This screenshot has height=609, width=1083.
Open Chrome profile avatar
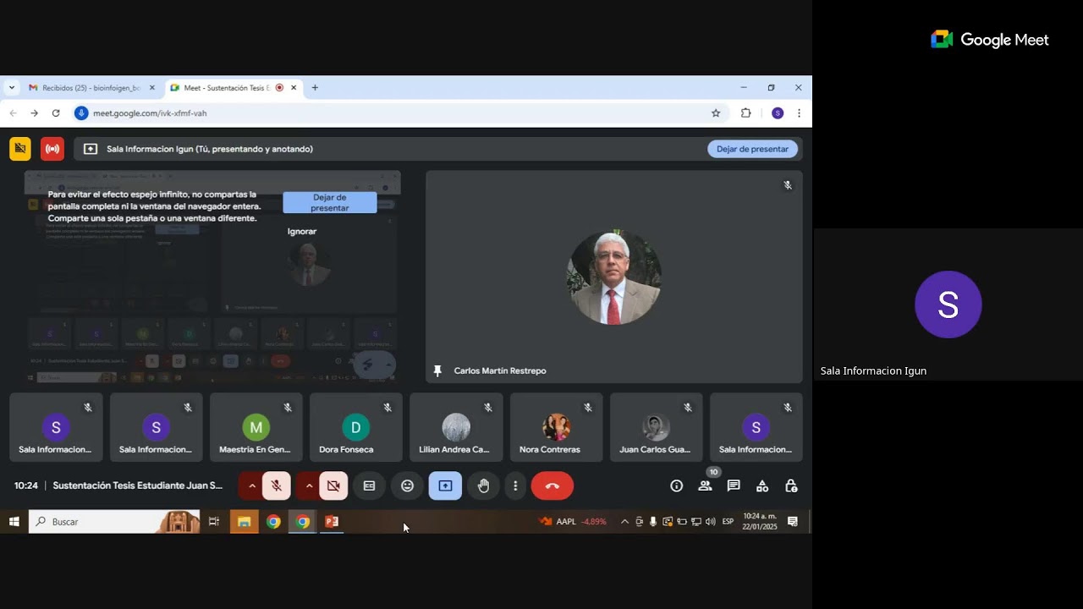point(778,112)
